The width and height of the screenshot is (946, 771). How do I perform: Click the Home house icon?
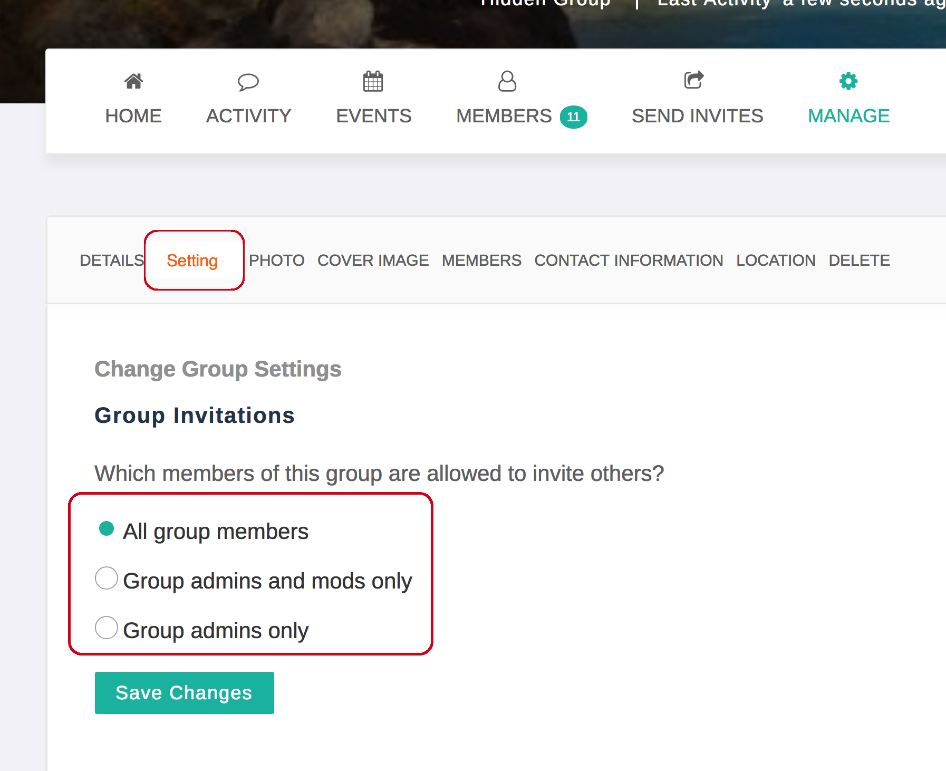(133, 81)
